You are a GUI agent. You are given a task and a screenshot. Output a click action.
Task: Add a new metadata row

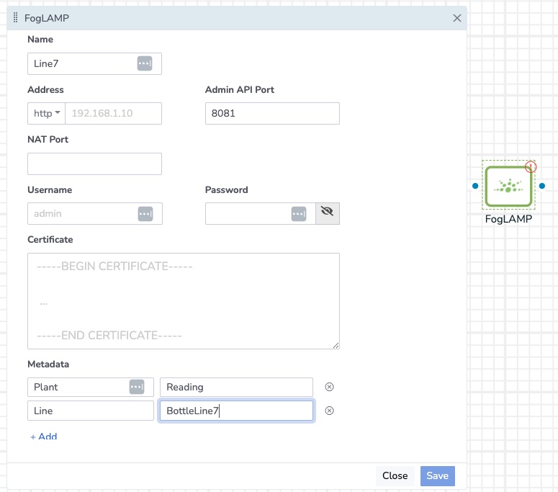point(44,437)
